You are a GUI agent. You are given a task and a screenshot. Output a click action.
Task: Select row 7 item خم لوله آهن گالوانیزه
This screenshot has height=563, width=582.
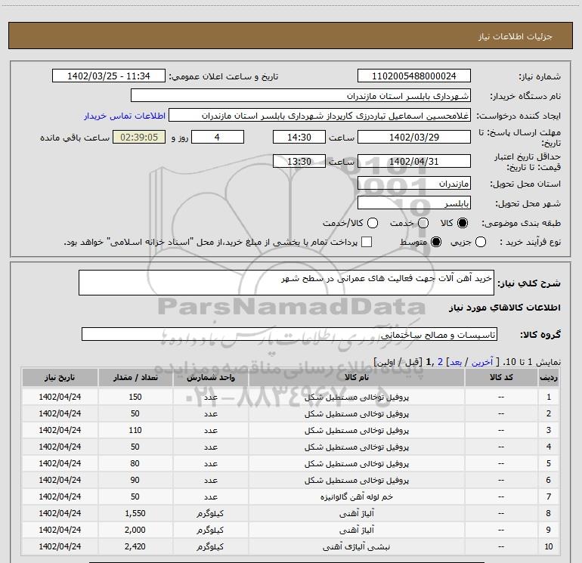pyautogui.click(x=356, y=496)
